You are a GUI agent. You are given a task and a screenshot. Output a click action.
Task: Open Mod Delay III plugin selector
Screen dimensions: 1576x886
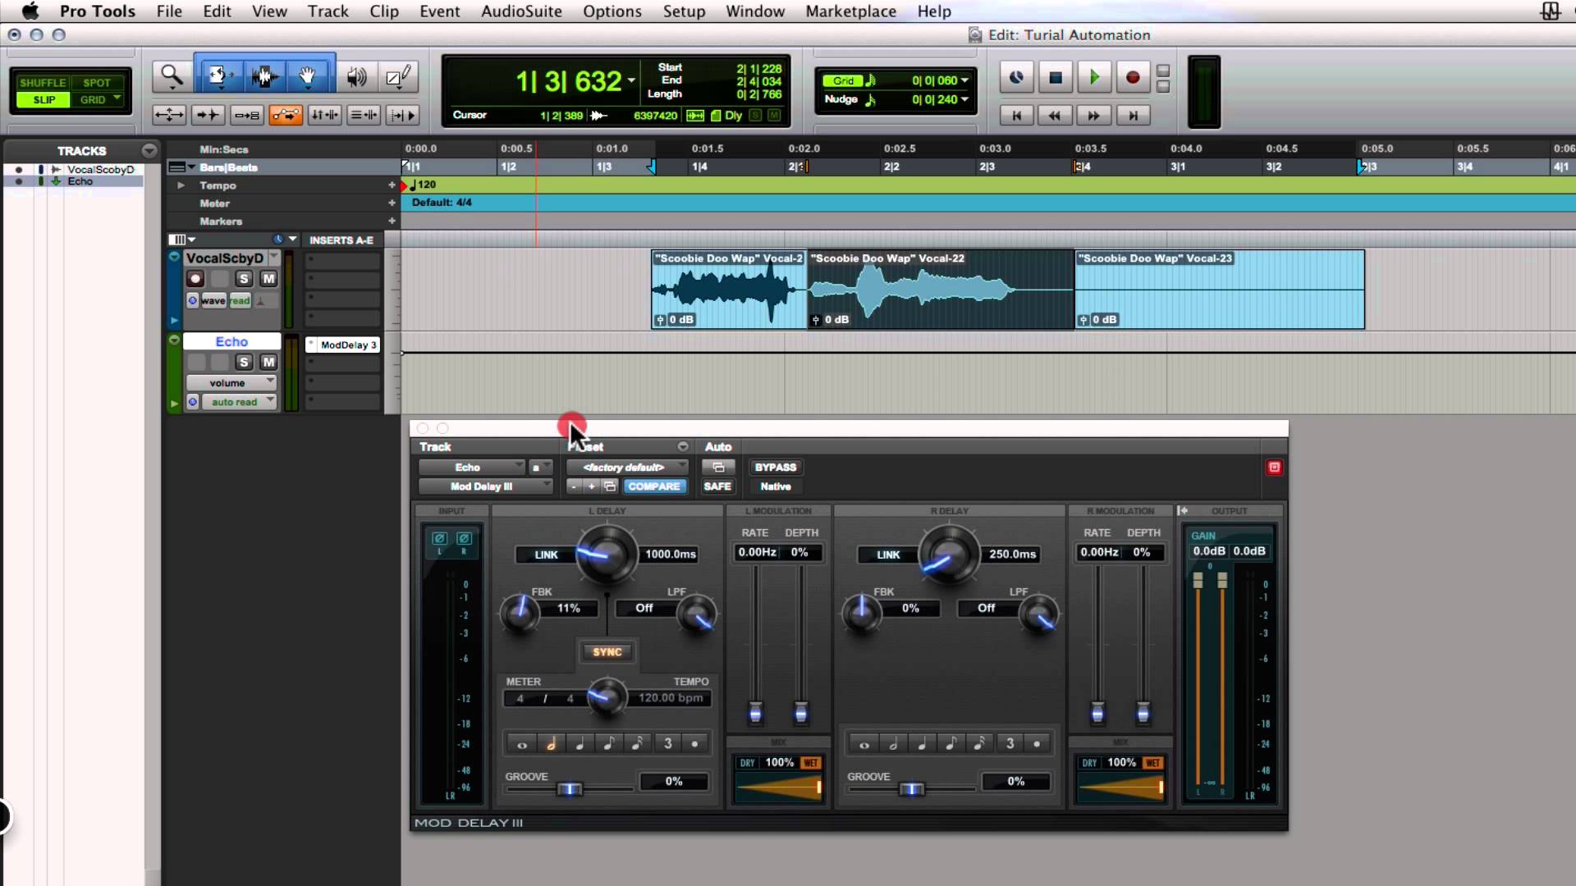(485, 486)
